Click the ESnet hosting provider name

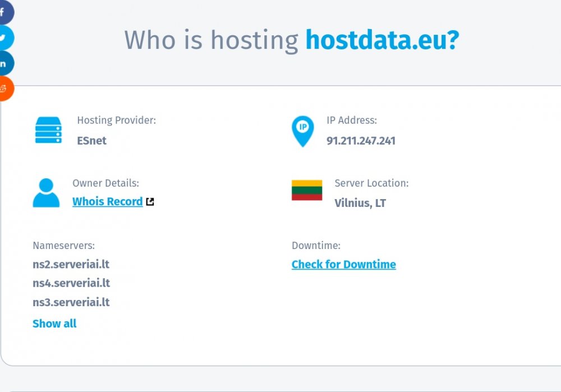(91, 141)
